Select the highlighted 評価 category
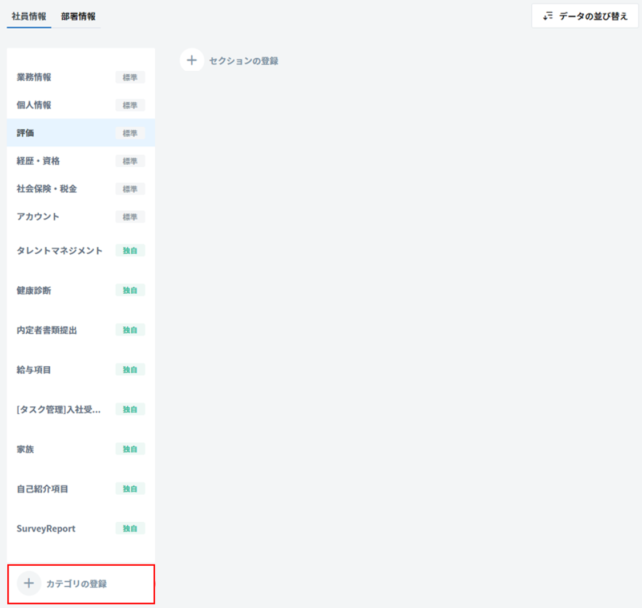Image resolution: width=642 pixels, height=608 pixels. point(26,133)
